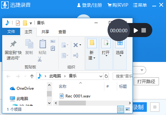Open the 新建 ribbon group dropdown
Viewport: 166px width, 115px height.
pyautogui.click(x=92, y=54)
